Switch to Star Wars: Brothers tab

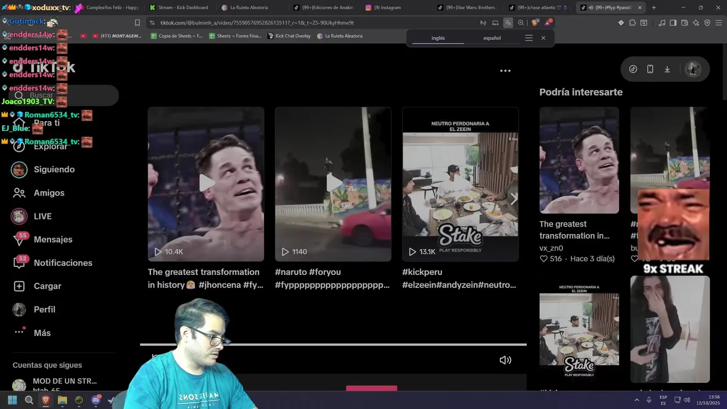tap(467, 7)
